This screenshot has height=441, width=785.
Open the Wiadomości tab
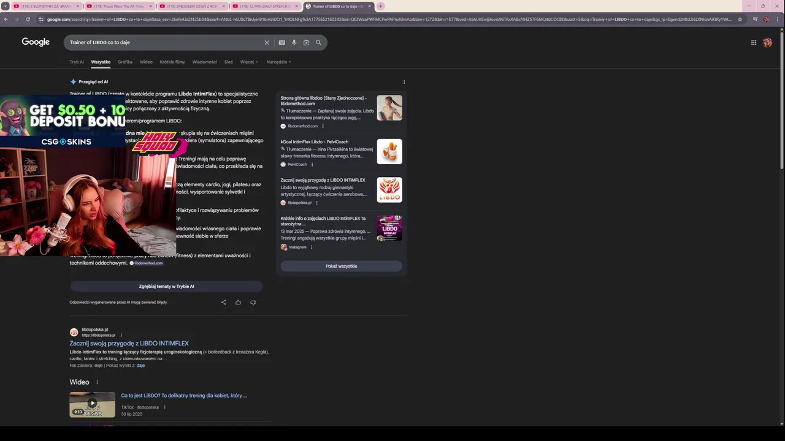coord(204,62)
